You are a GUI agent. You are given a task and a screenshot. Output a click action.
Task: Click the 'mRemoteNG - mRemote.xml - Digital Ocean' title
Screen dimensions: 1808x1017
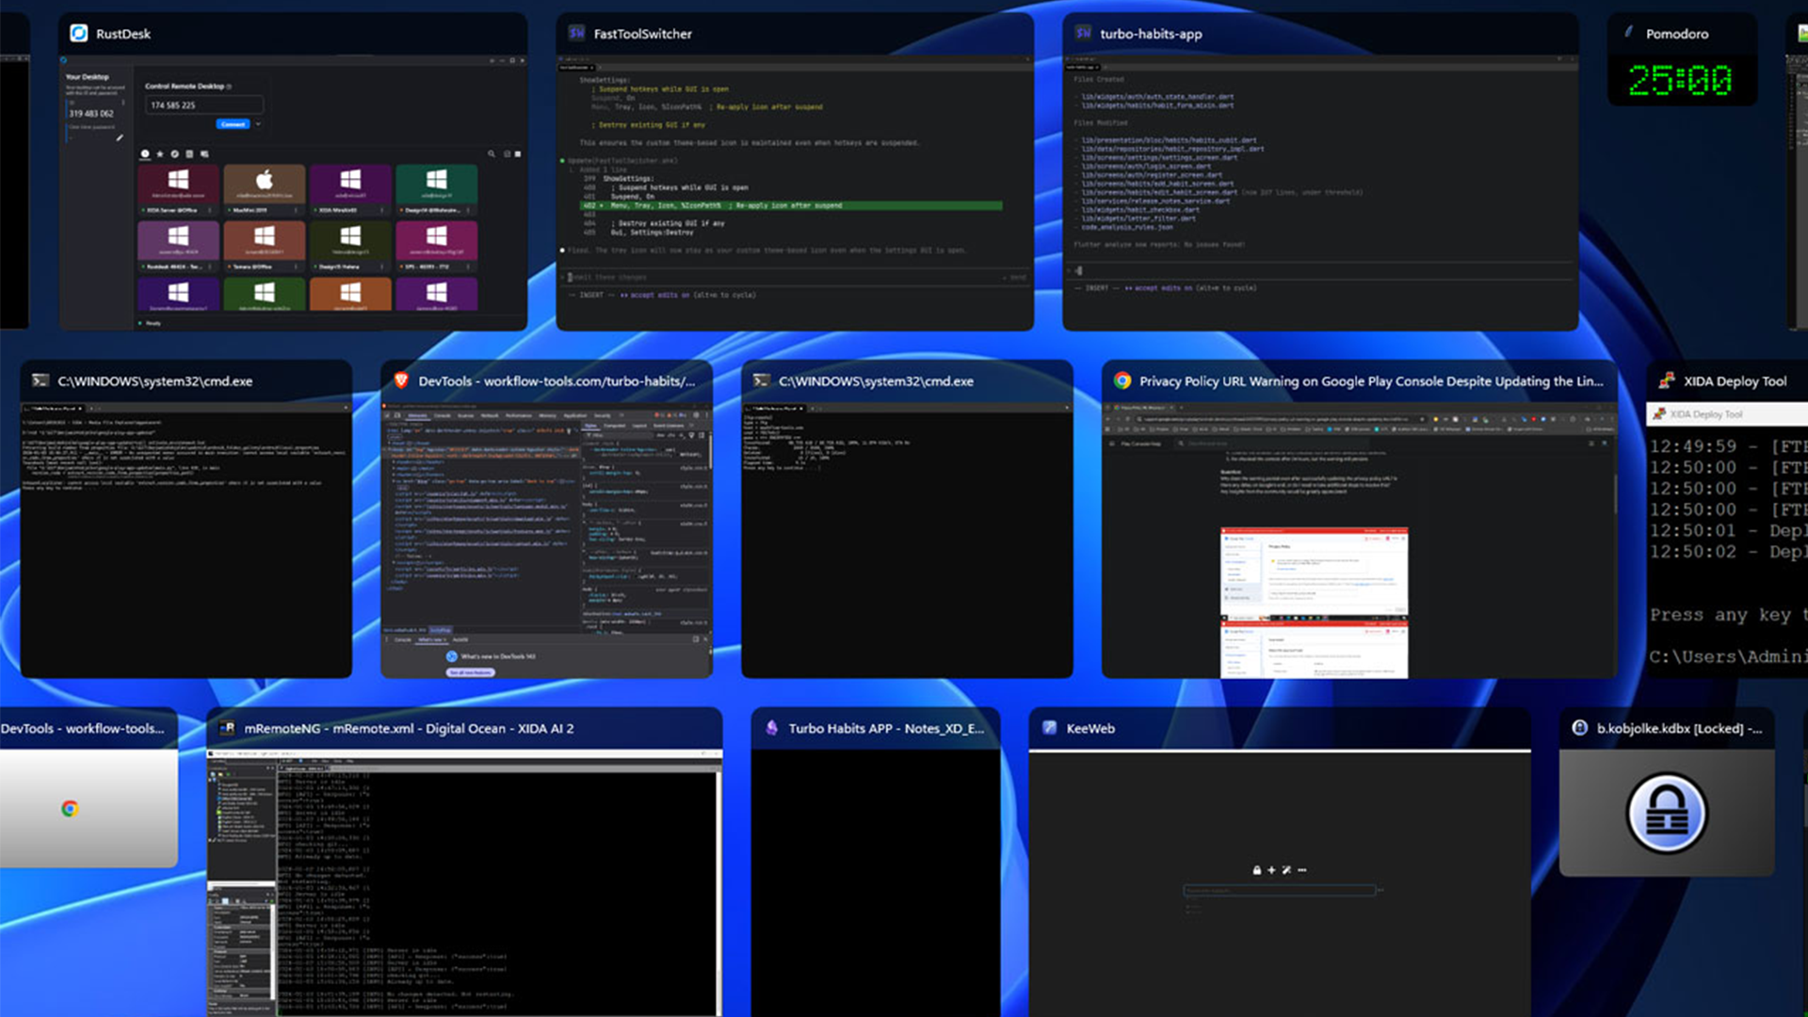409,728
